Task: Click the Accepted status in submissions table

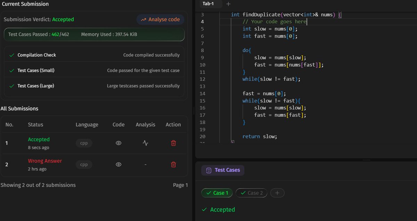Action: [39, 139]
